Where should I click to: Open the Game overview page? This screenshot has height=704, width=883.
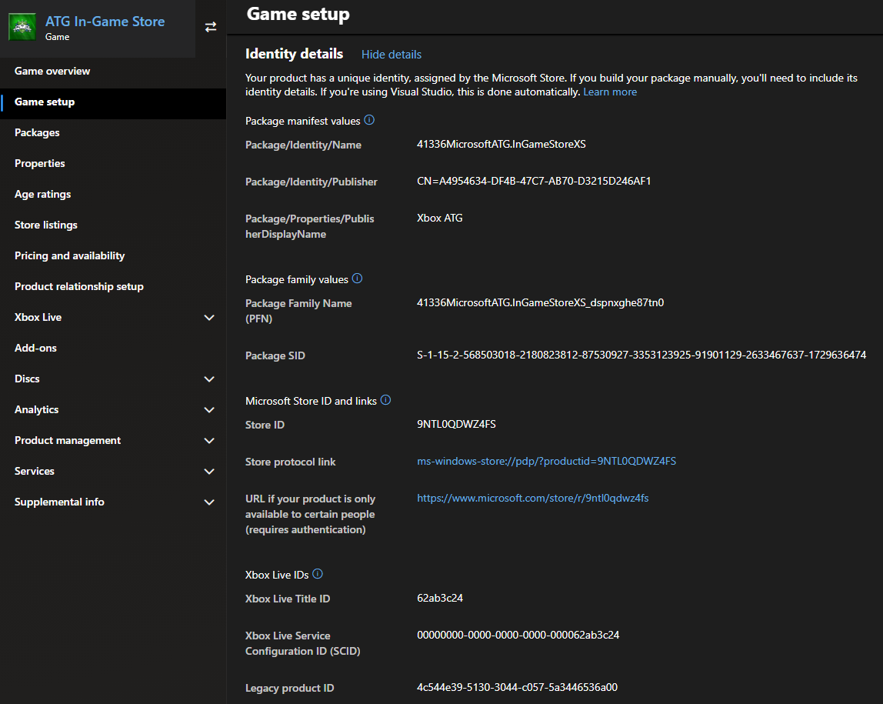[52, 71]
